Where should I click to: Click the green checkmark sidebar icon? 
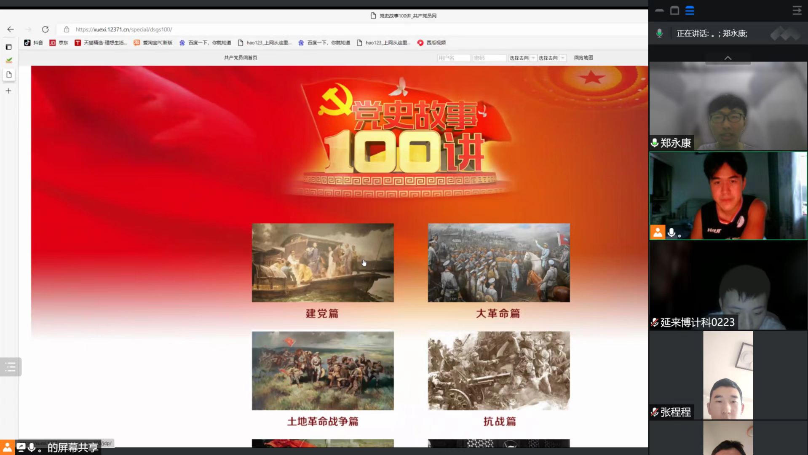tap(9, 61)
